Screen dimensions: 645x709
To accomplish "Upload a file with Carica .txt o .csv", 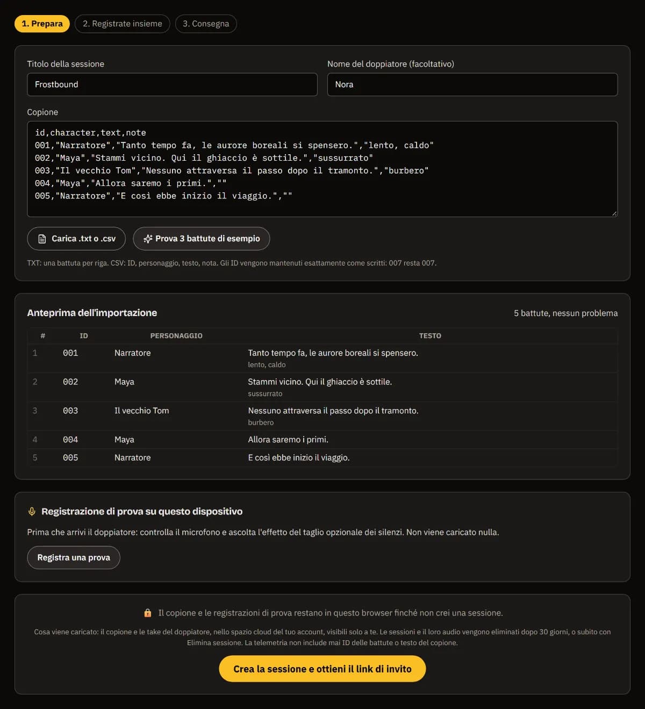I will tap(76, 239).
